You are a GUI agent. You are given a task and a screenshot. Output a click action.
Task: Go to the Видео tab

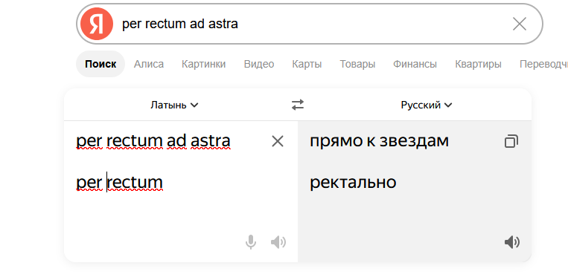click(x=259, y=65)
